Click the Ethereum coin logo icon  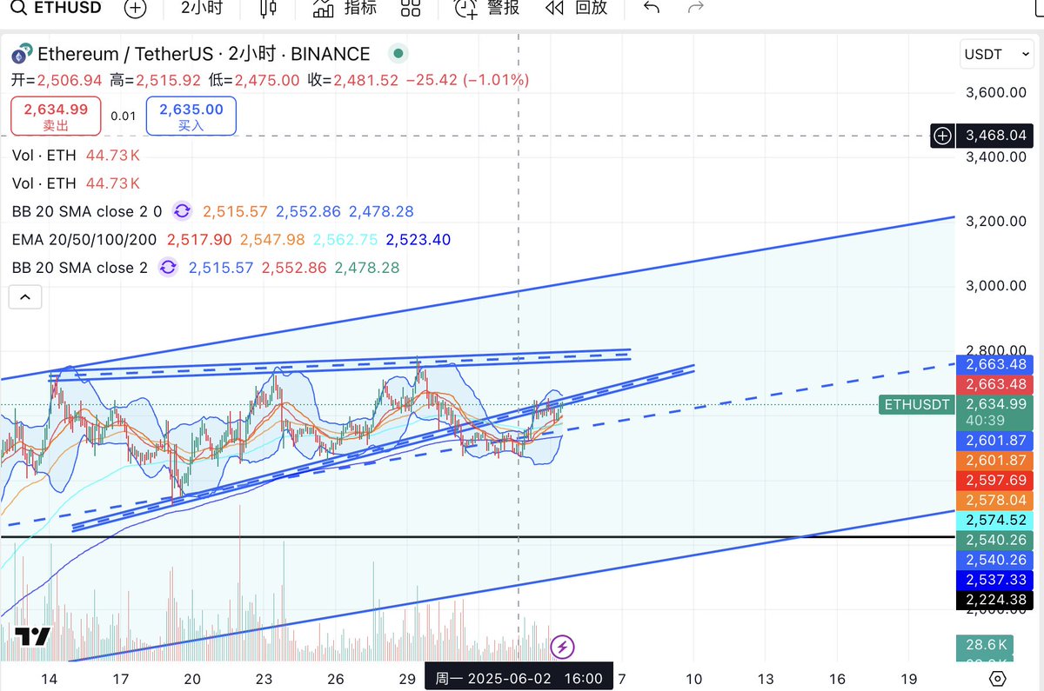click(x=22, y=54)
